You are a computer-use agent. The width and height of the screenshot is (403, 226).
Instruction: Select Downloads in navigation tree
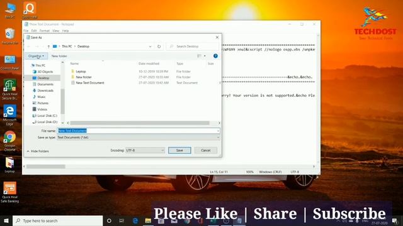point(43,90)
